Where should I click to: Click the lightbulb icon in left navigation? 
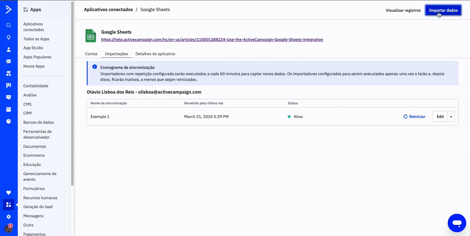coord(9,37)
